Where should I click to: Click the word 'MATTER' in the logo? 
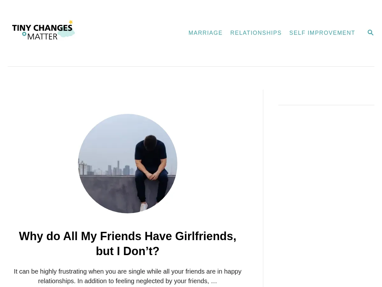pyautogui.click(x=42, y=36)
